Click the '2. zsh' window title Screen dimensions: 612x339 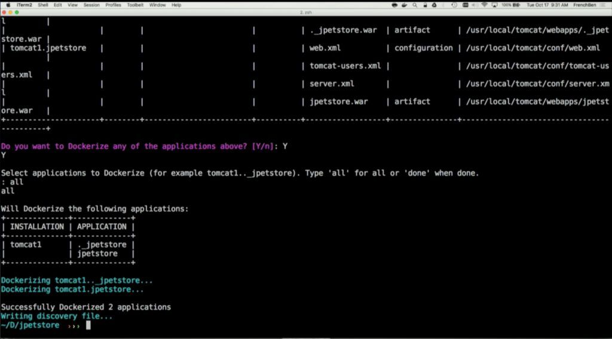point(305,13)
